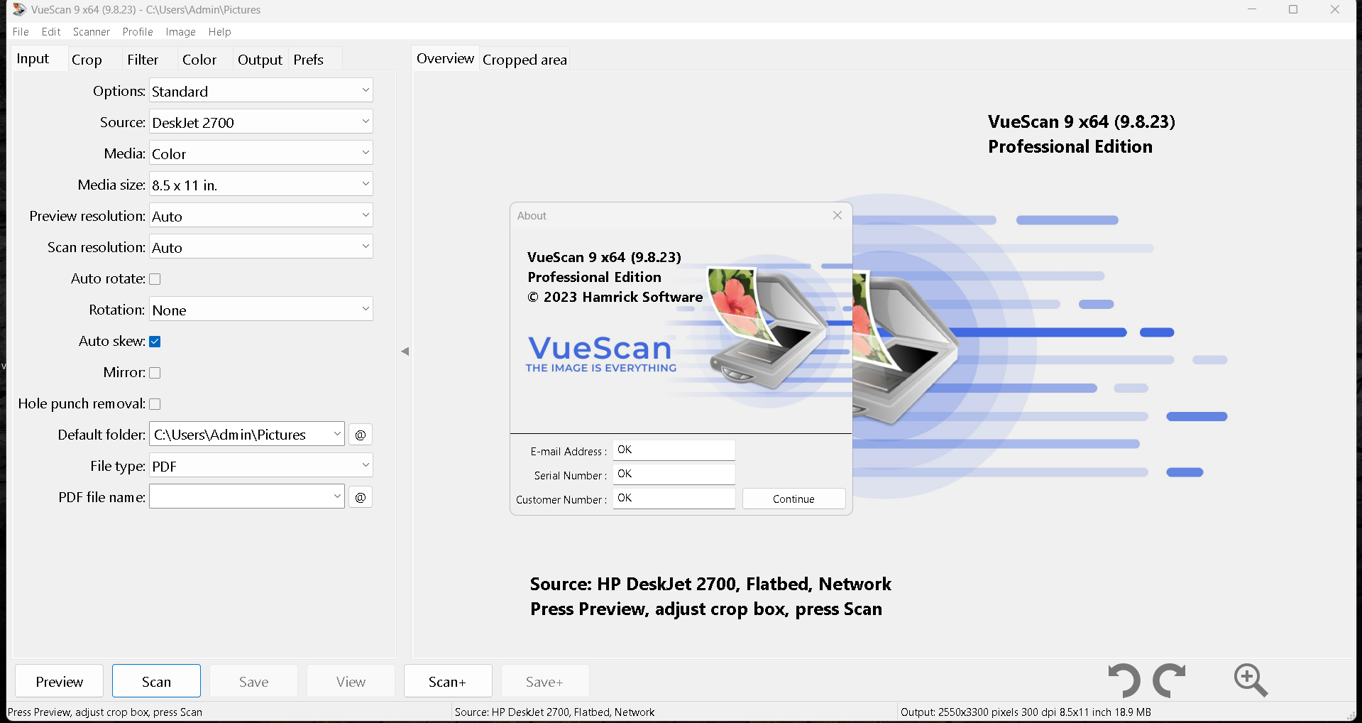Open the Source dropdown showing DeskJet 2700

click(x=261, y=122)
